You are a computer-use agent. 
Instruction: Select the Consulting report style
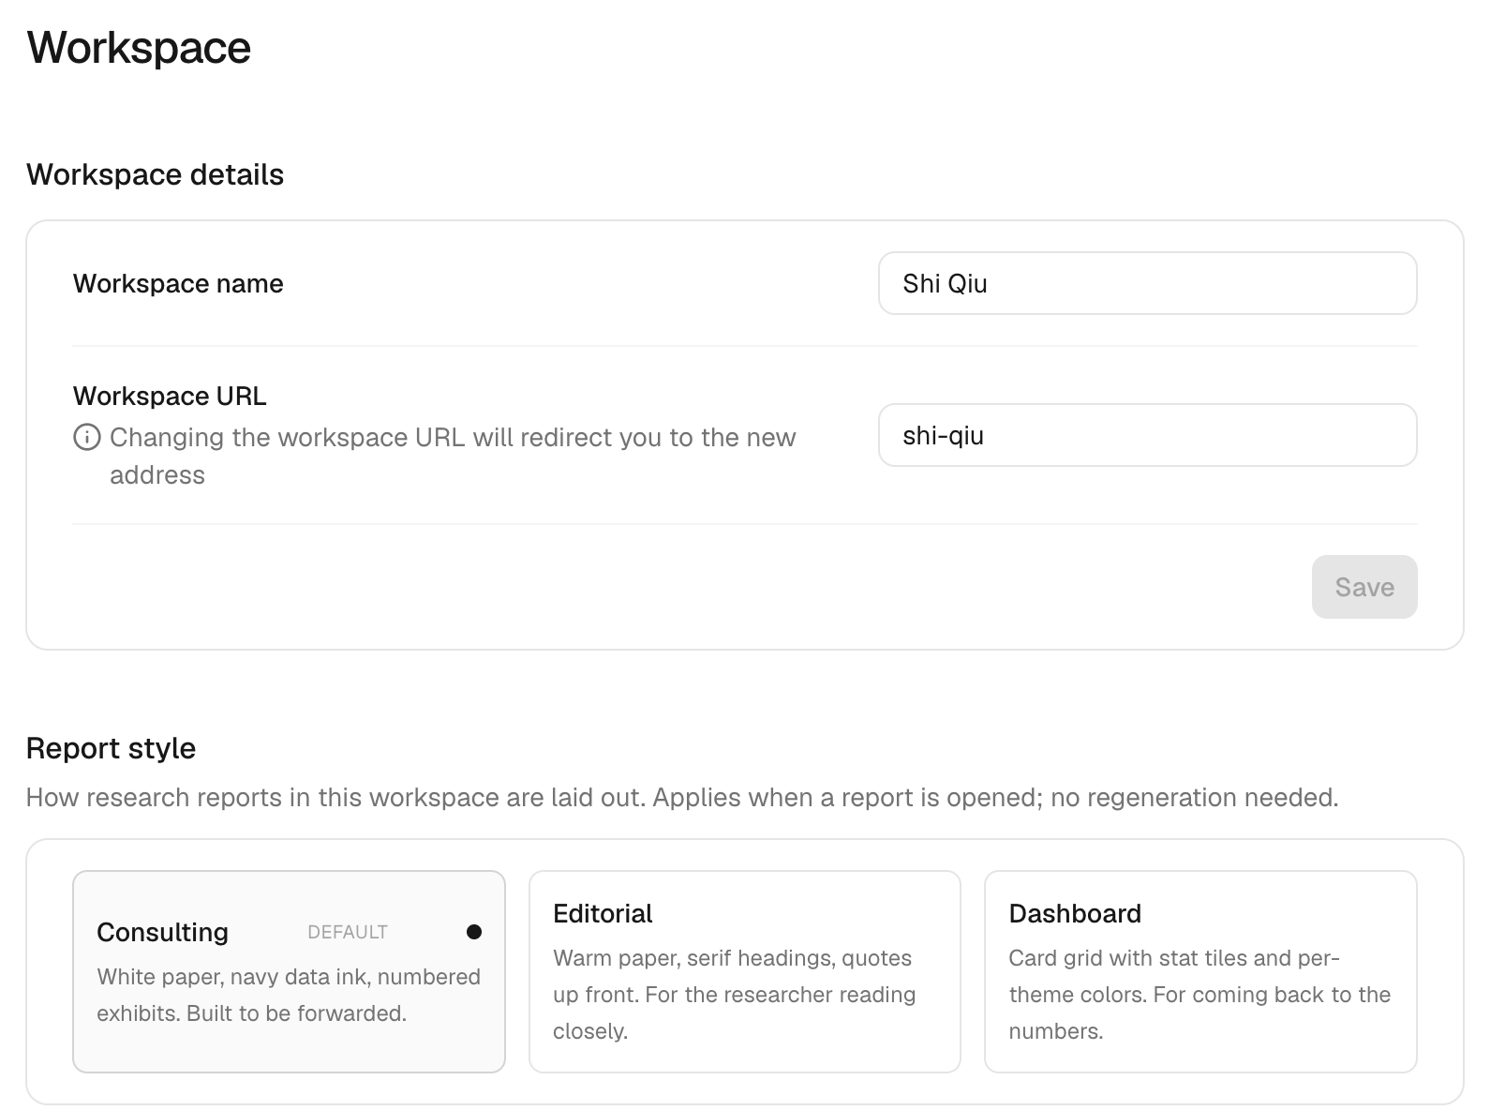[x=289, y=971]
